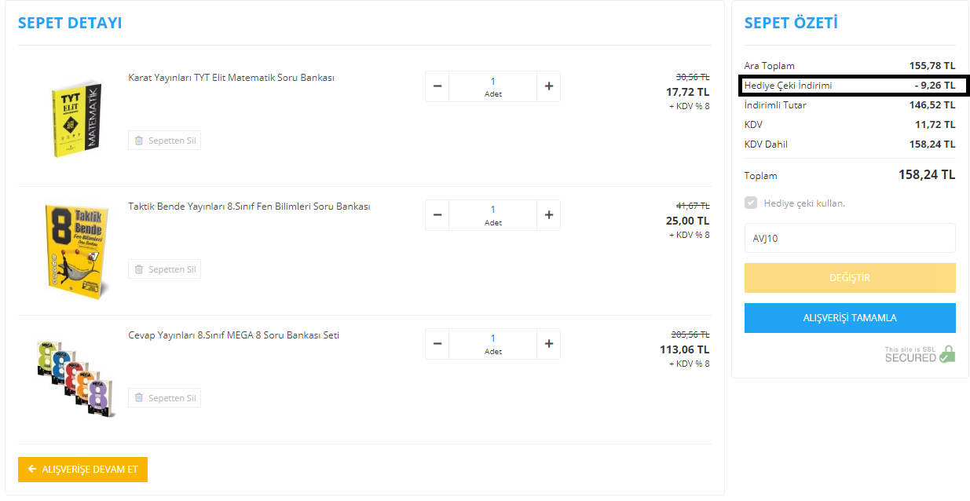This screenshot has width=970, height=501.
Task: Click ALIŞVERİŞİ TAMAMLA to checkout
Action: (x=850, y=318)
